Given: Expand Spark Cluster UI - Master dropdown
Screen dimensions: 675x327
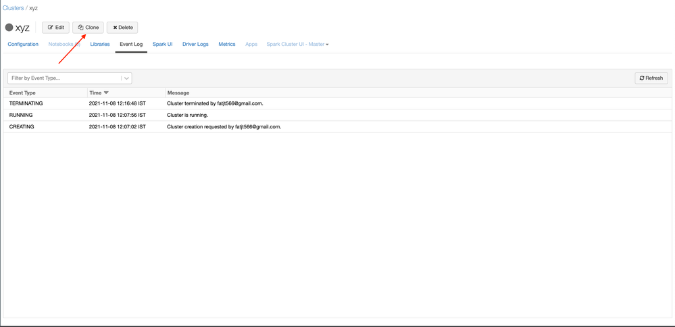Looking at the screenshot, I should pyautogui.click(x=297, y=45).
